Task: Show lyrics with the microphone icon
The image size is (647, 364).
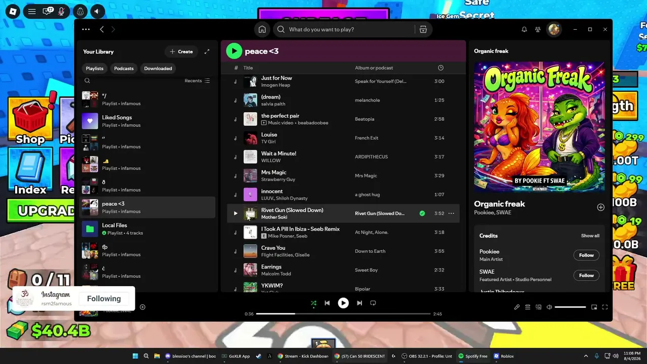Action: (517, 307)
